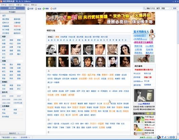Click the 天外飞仙 banner advertisement

tap(101, 18)
